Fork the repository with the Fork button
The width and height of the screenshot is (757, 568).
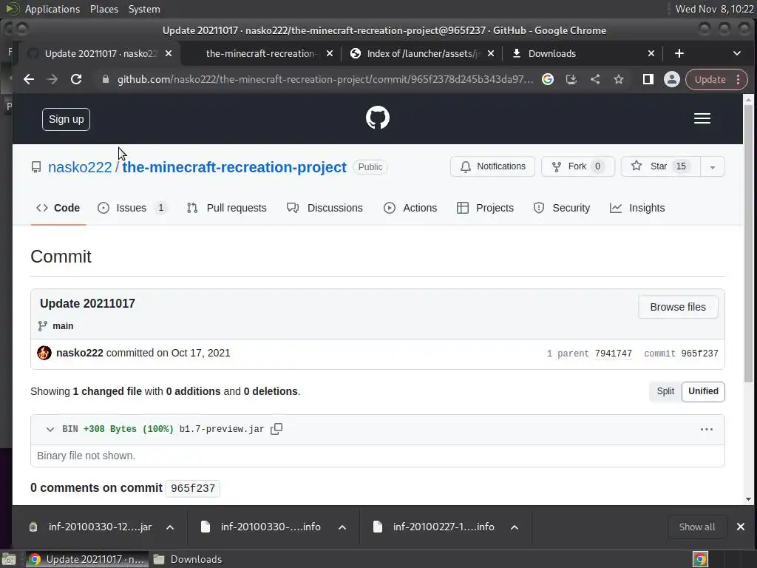pyautogui.click(x=578, y=166)
